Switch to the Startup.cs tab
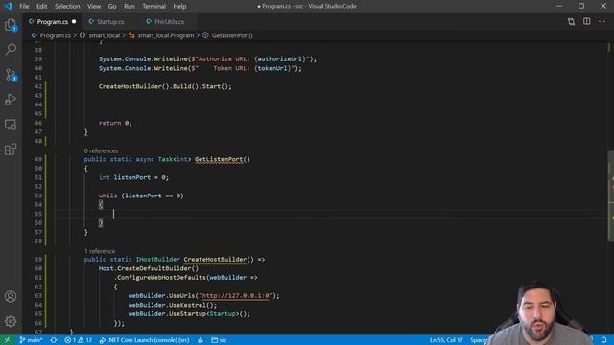The height and width of the screenshot is (345, 614). pos(110,21)
